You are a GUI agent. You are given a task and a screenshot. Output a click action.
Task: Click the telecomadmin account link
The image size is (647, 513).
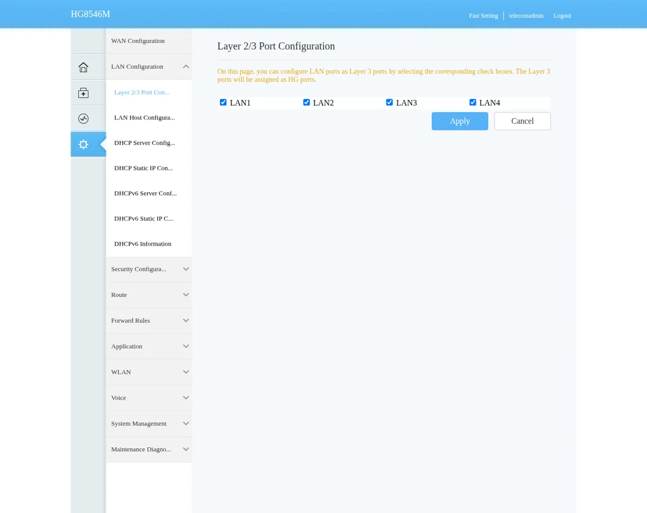526,16
